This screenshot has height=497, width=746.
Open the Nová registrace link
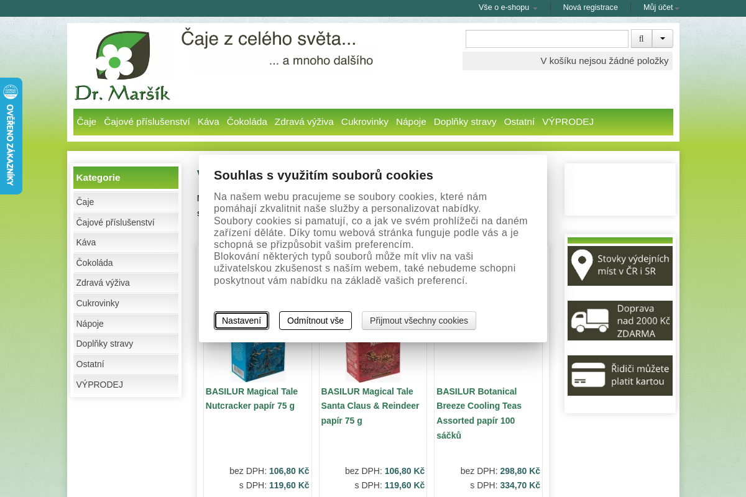pyautogui.click(x=591, y=7)
